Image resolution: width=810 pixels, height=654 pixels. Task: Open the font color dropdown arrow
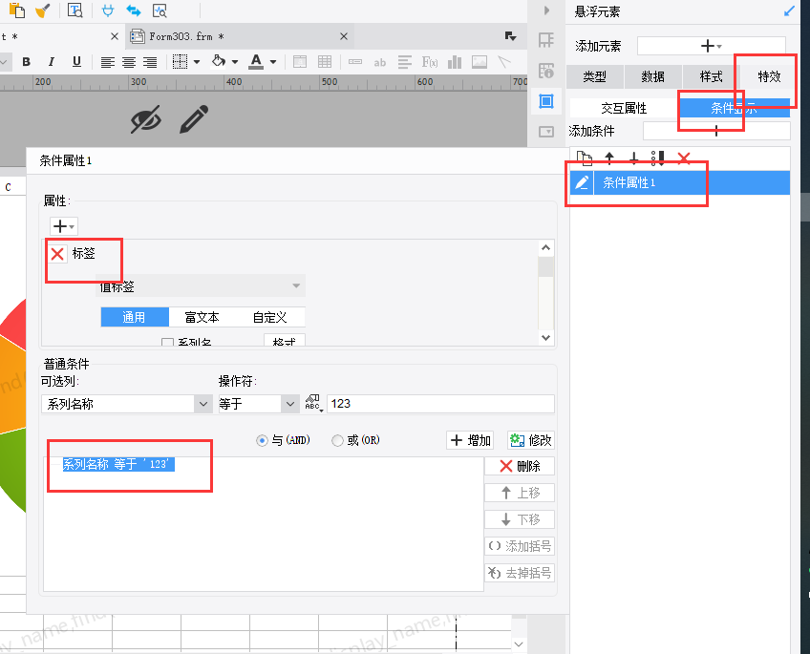pyautogui.click(x=273, y=62)
